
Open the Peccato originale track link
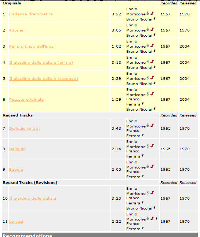click(x=26, y=100)
